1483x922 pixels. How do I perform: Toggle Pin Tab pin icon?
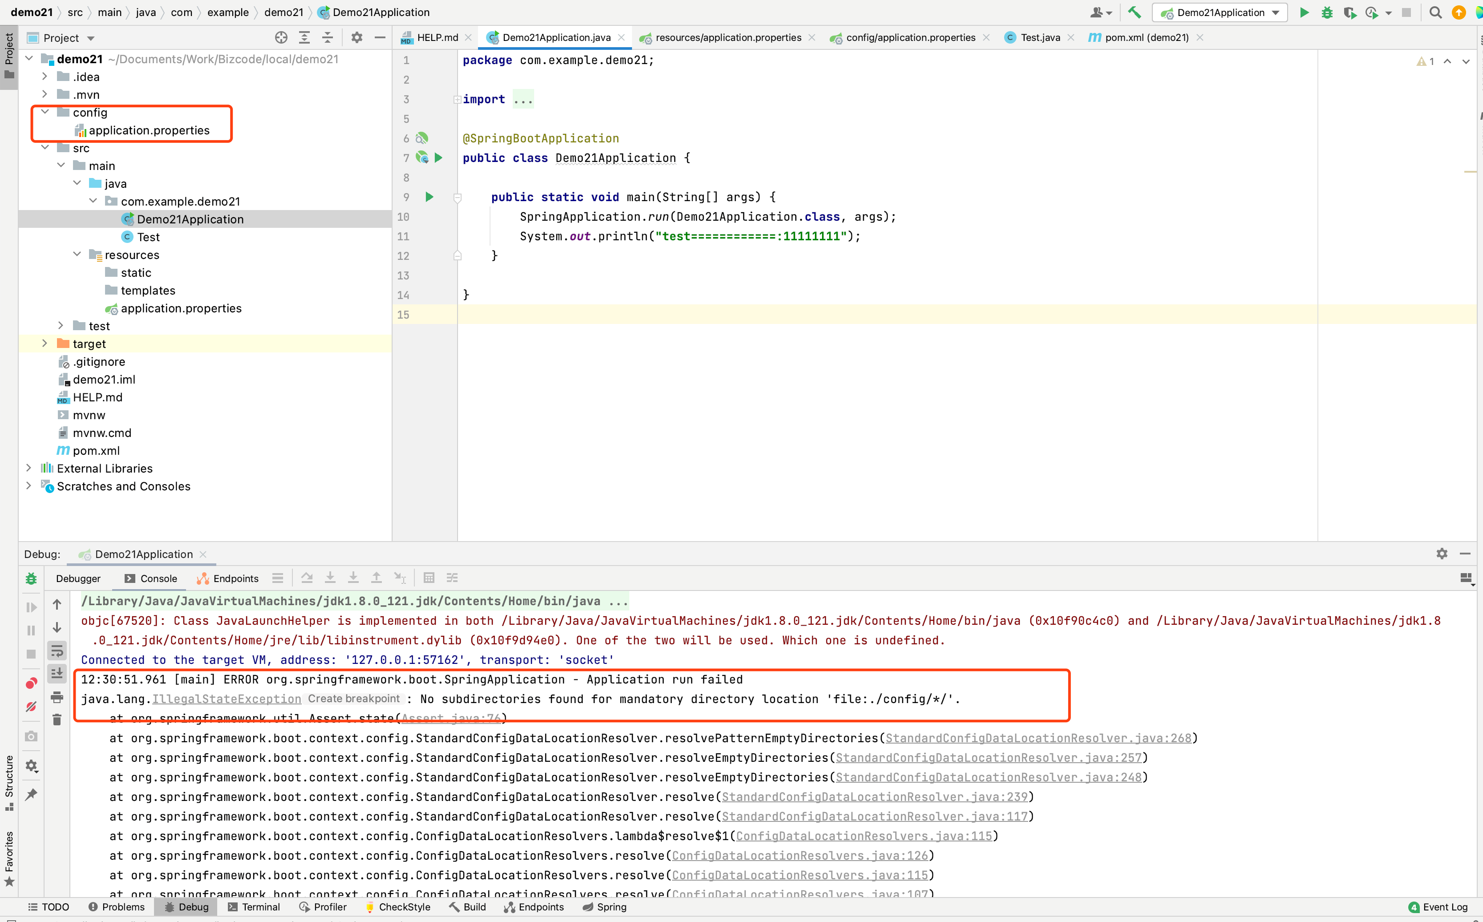pyautogui.click(x=31, y=795)
